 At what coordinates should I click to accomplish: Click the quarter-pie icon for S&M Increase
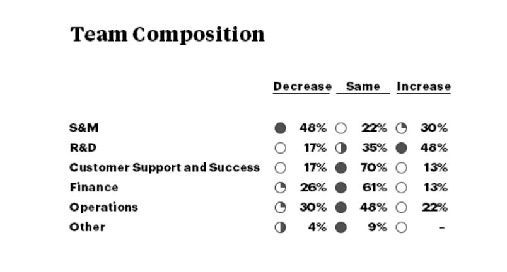click(x=401, y=128)
